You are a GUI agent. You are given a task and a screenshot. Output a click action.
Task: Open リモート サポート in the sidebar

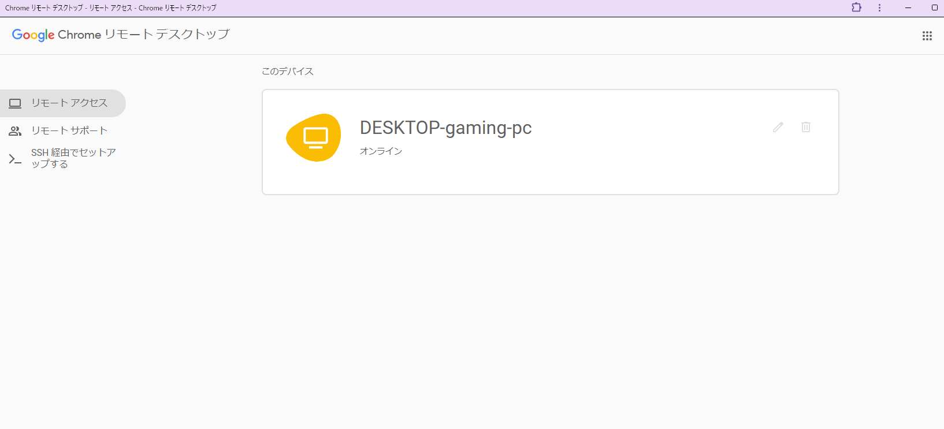tap(62, 131)
